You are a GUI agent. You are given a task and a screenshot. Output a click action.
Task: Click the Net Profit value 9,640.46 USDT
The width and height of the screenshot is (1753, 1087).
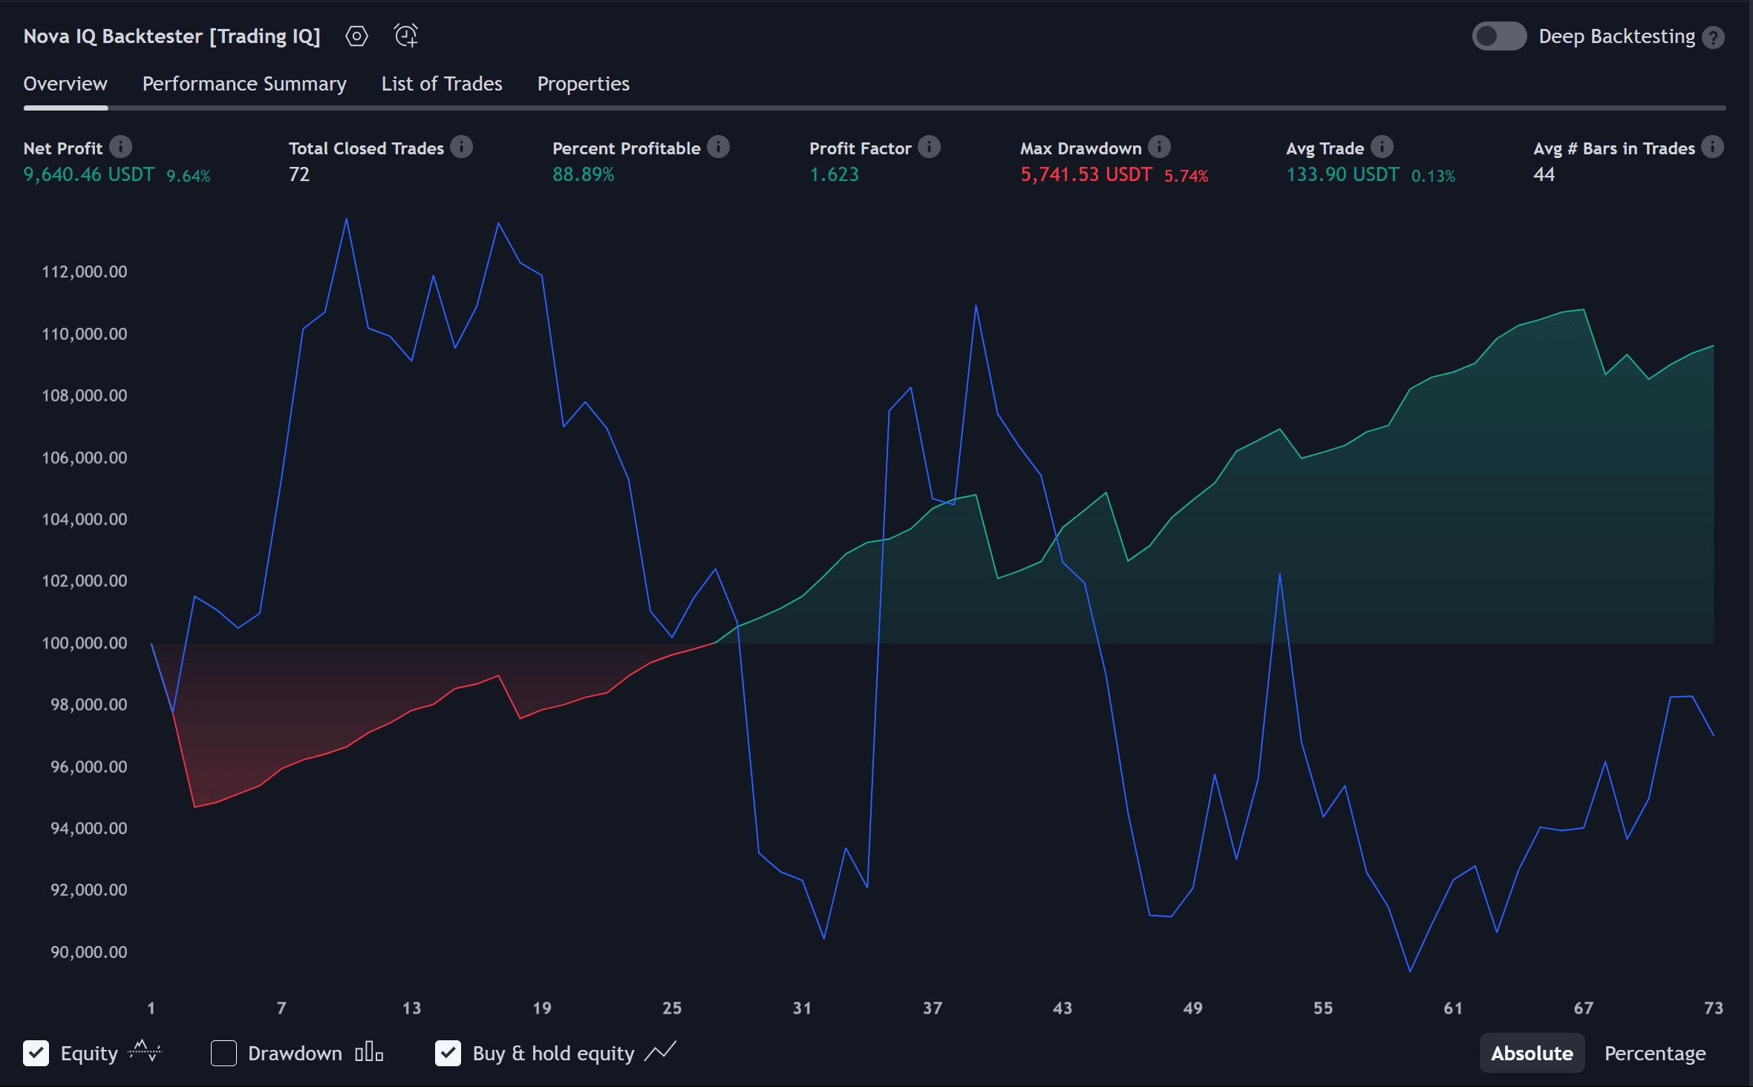point(89,174)
